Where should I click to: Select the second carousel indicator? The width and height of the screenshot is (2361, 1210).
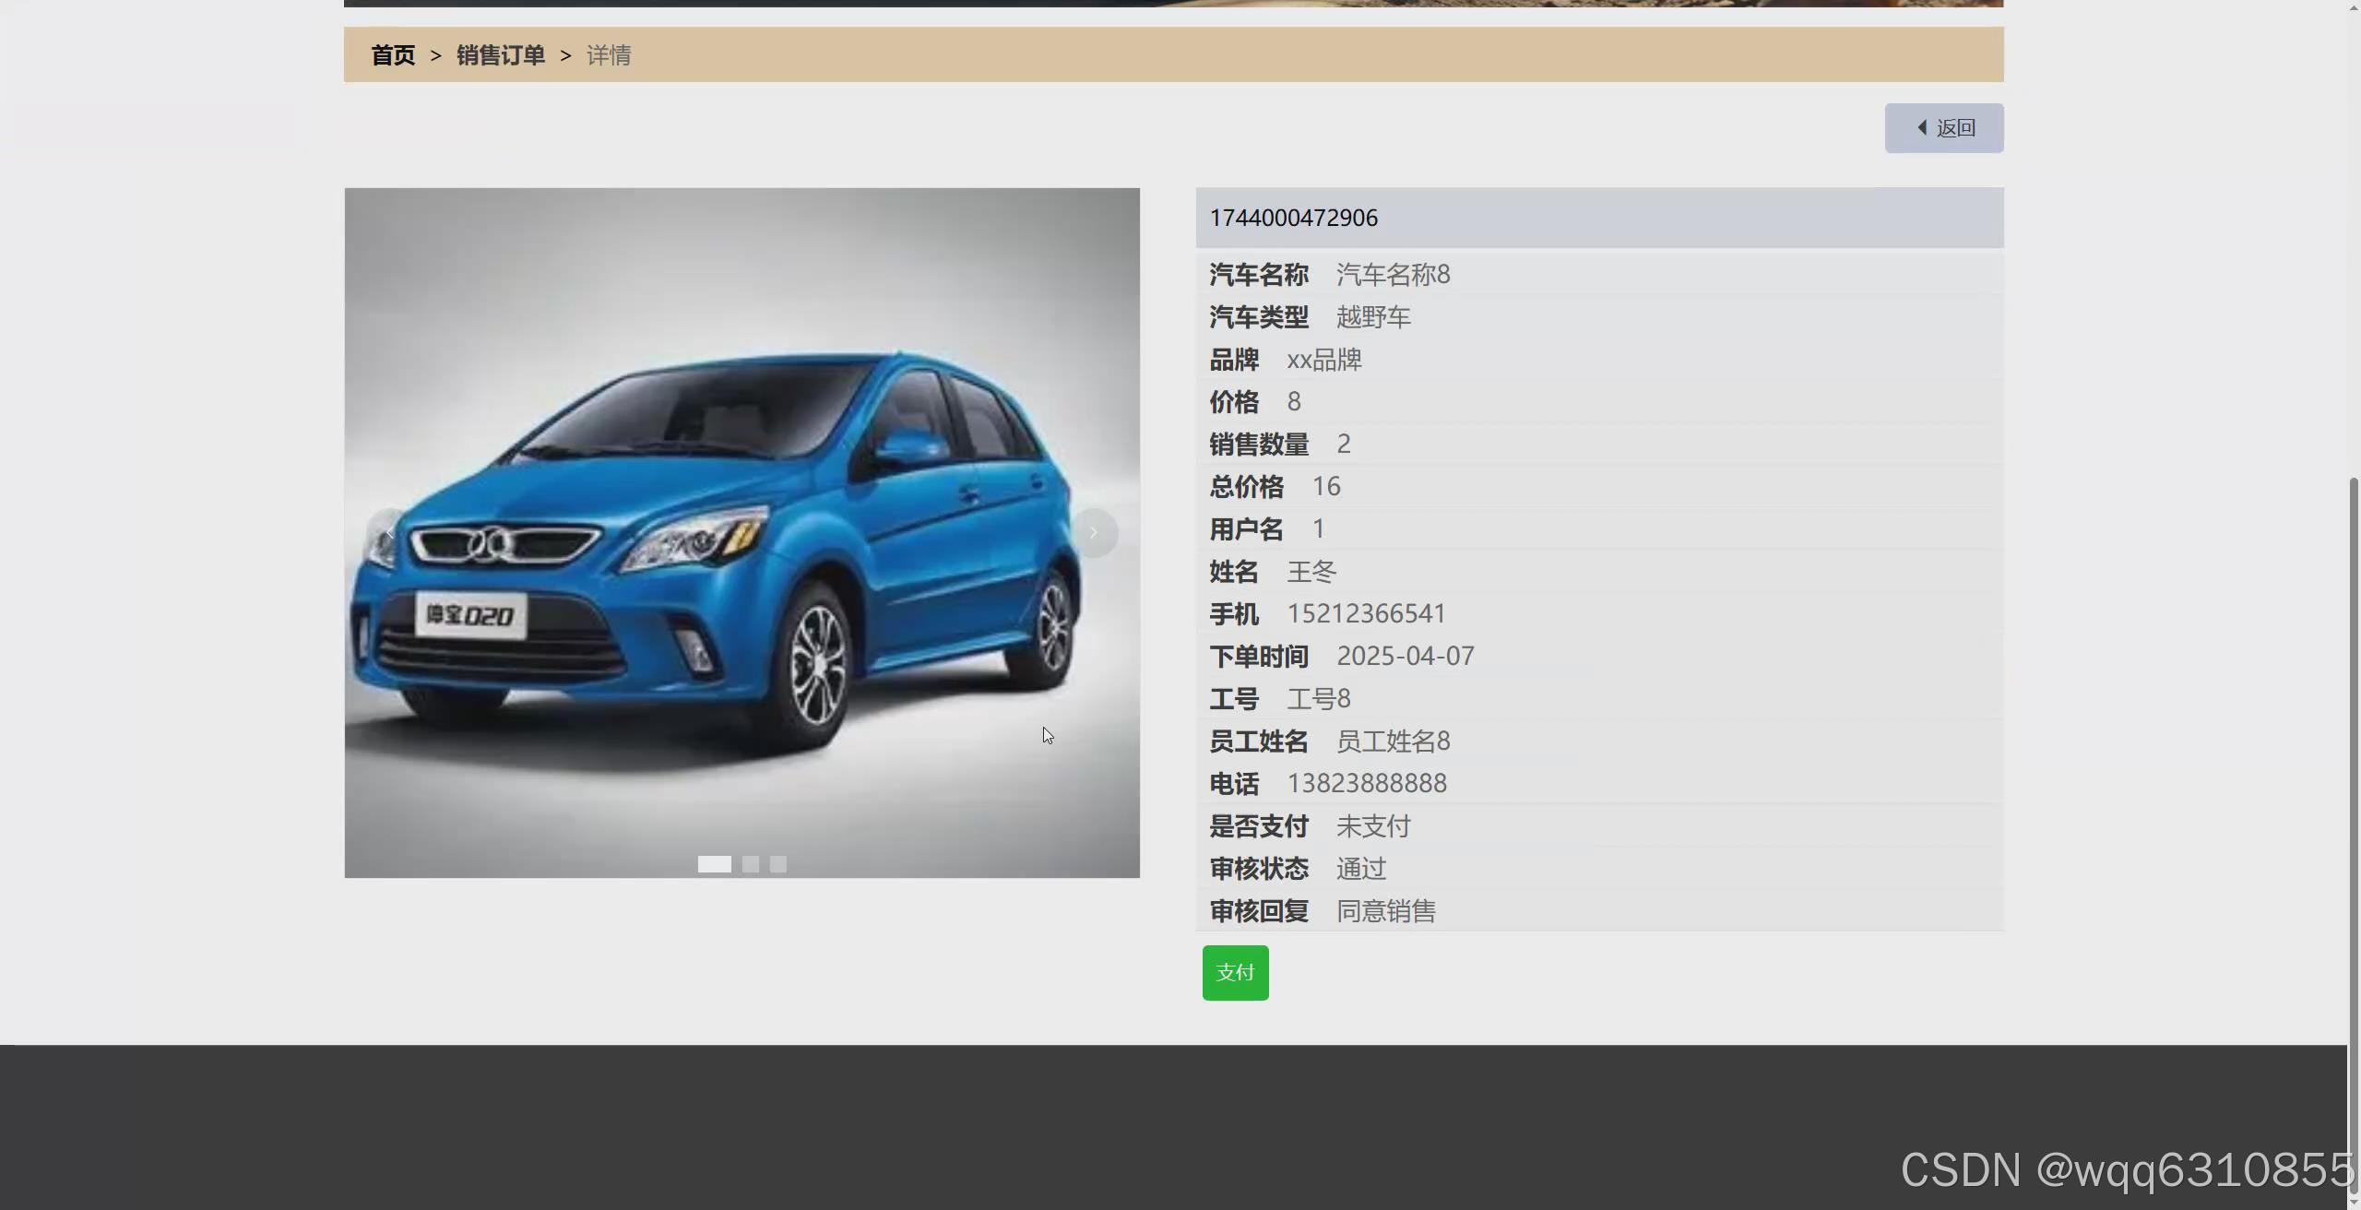click(751, 864)
